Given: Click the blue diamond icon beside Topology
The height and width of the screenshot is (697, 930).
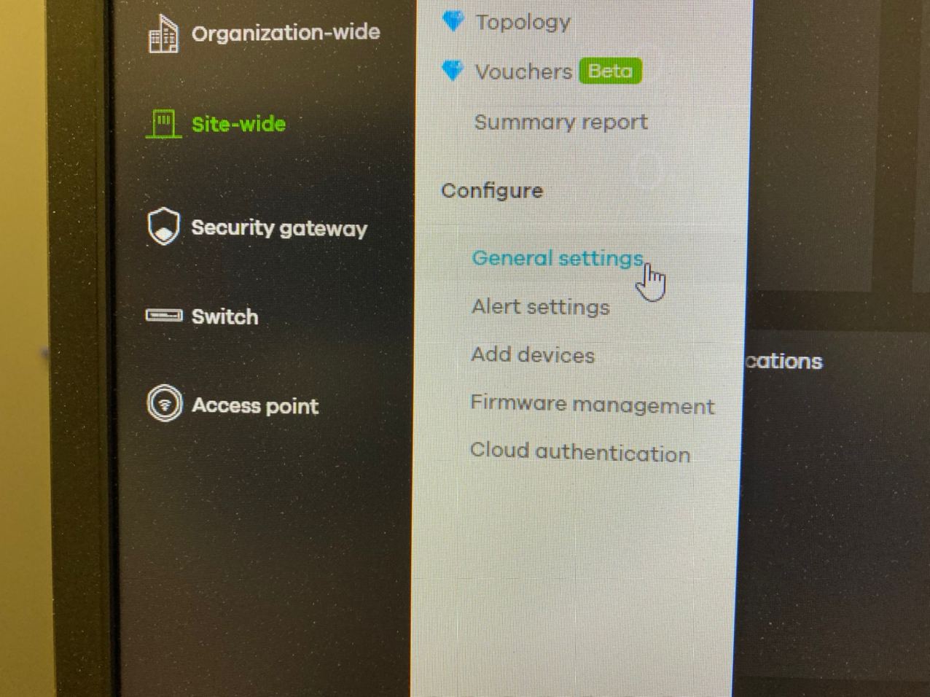Looking at the screenshot, I should (x=453, y=22).
